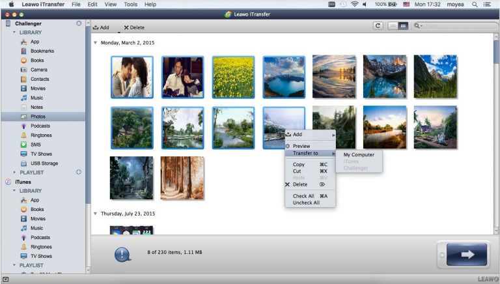Select Movies under Challenger library
This screenshot has width=500, height=284.
click(x=38, y=89)
